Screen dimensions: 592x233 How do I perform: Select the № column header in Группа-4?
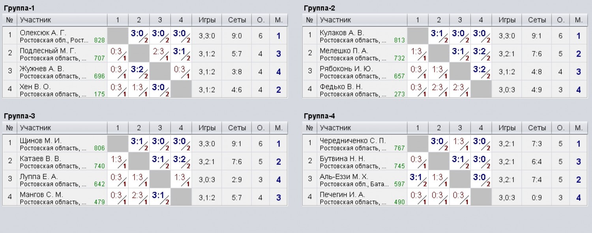pyautogui.click(x=310, y=128)
